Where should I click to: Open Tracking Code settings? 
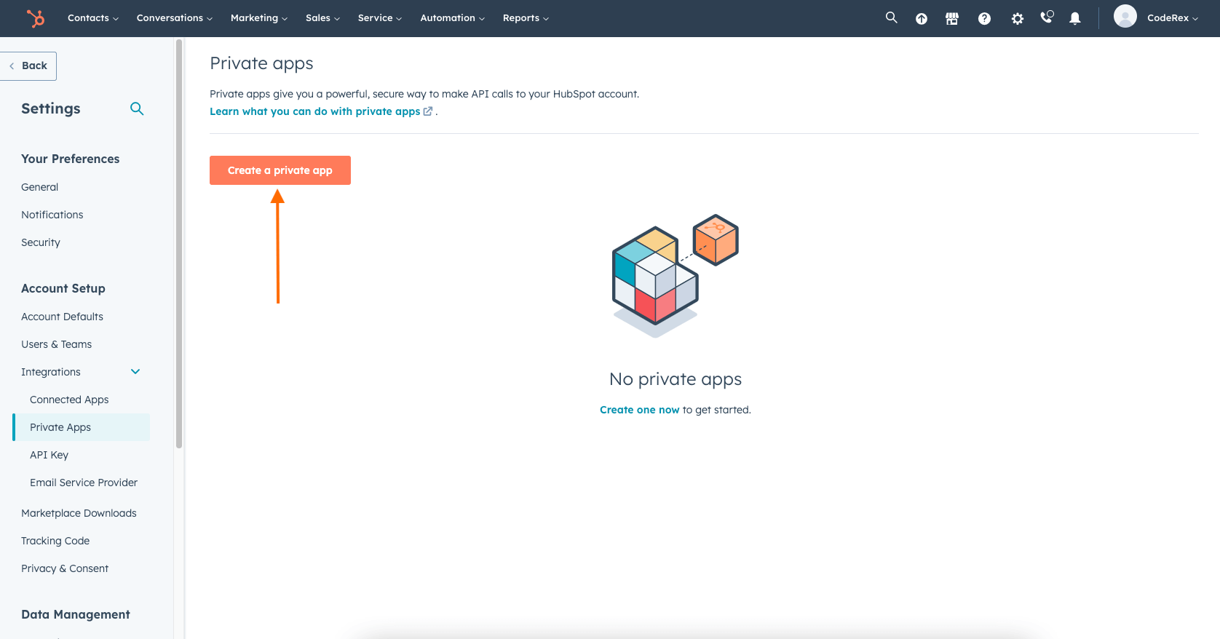(55, 541)
